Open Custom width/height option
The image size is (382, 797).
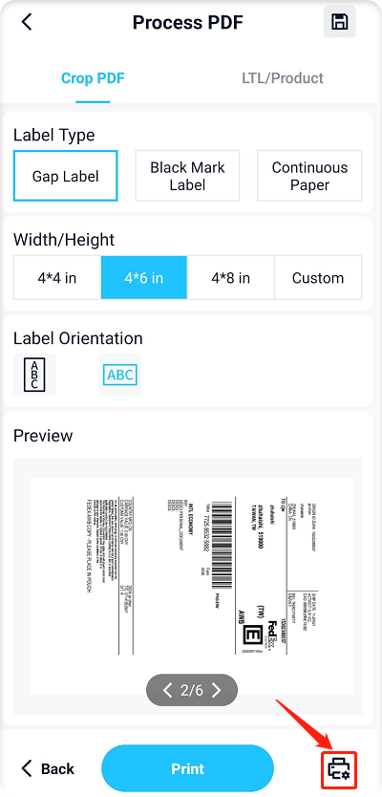click(318, 277)
